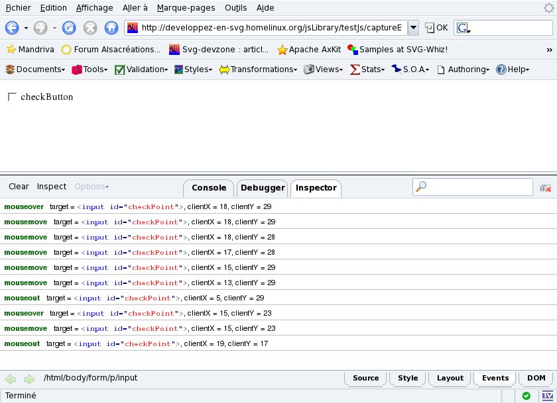
Task: Click the red sigma Stats icon
Action: coord(355,69)
